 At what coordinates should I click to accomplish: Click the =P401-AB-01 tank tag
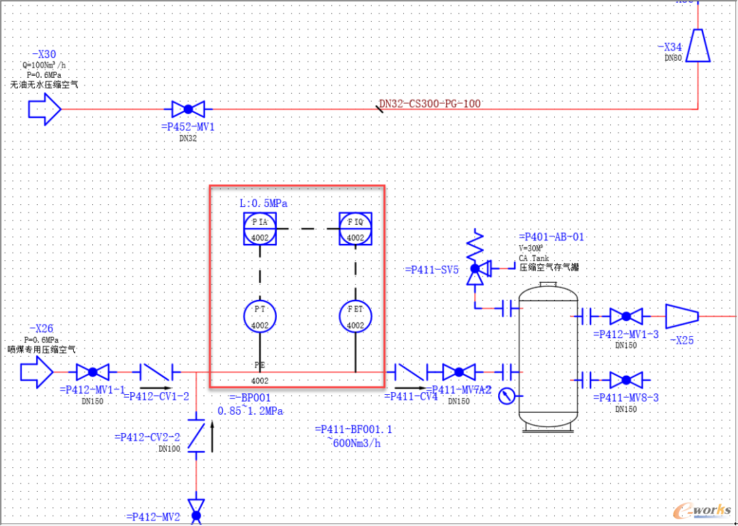[551, 237]
